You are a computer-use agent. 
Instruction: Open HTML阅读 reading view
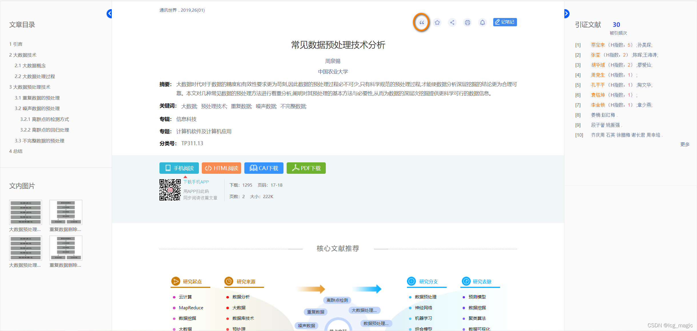221,168
